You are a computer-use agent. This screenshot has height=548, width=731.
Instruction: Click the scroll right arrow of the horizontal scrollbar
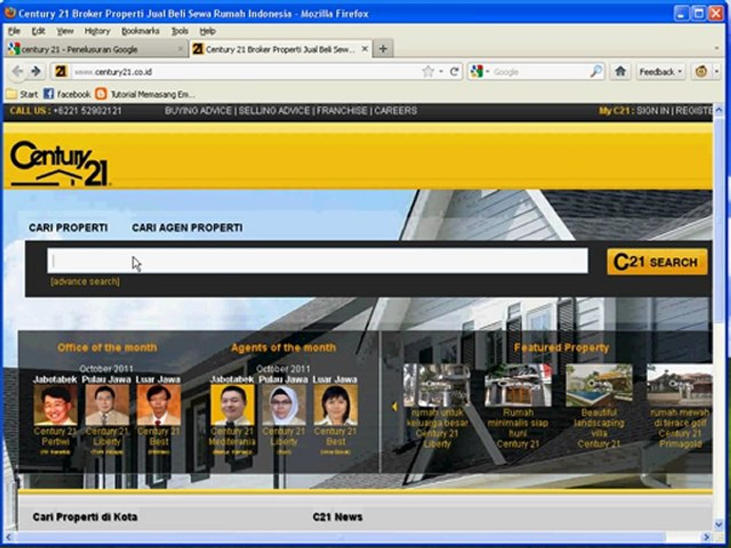706,537
